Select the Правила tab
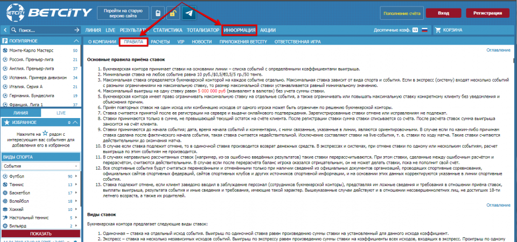517x242 pixels. (x=133, y=41)
